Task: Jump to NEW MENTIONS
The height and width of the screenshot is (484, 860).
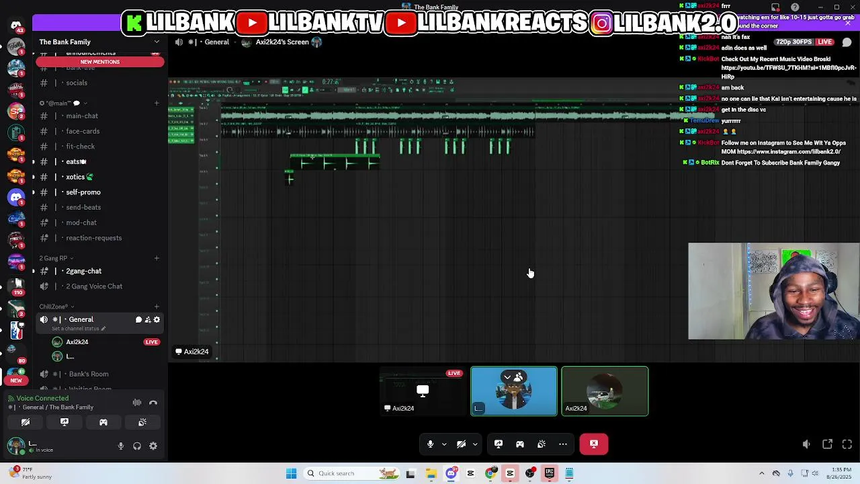Action: click(x=100, y=62)
